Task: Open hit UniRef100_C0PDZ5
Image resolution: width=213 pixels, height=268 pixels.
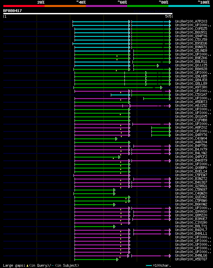Action: click(191, 29)
